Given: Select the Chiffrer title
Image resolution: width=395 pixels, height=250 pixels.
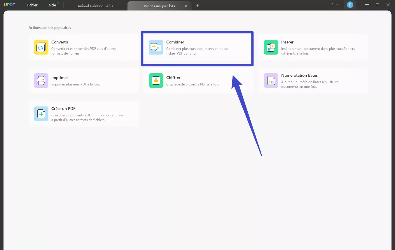Looking at the screenshot, I should (173, 78).
